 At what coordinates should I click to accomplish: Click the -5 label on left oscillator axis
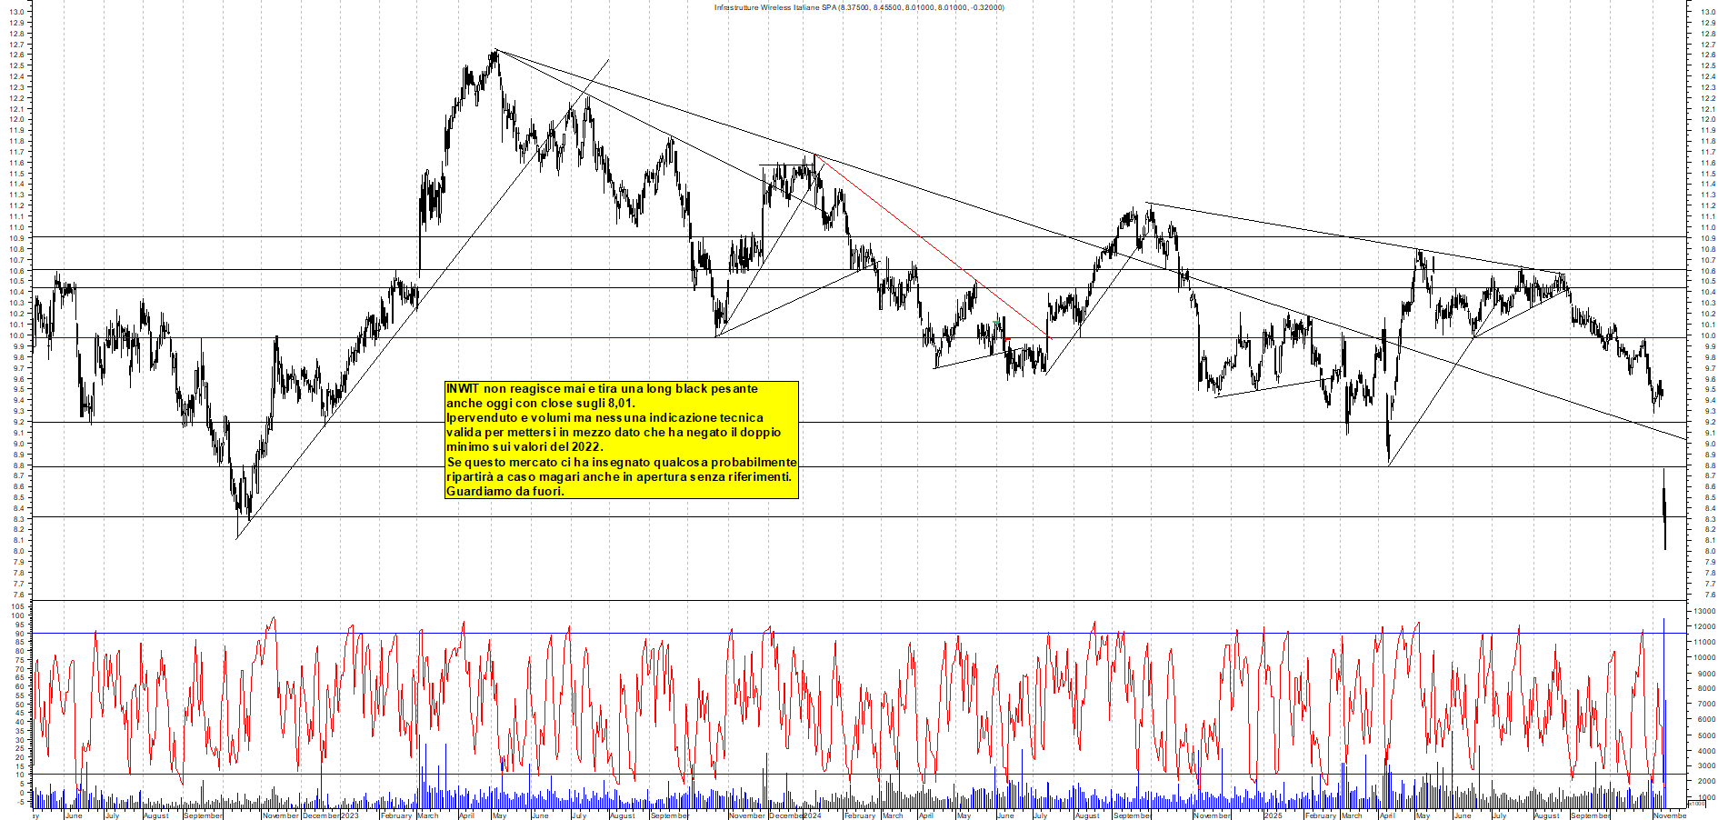(20, 801)
